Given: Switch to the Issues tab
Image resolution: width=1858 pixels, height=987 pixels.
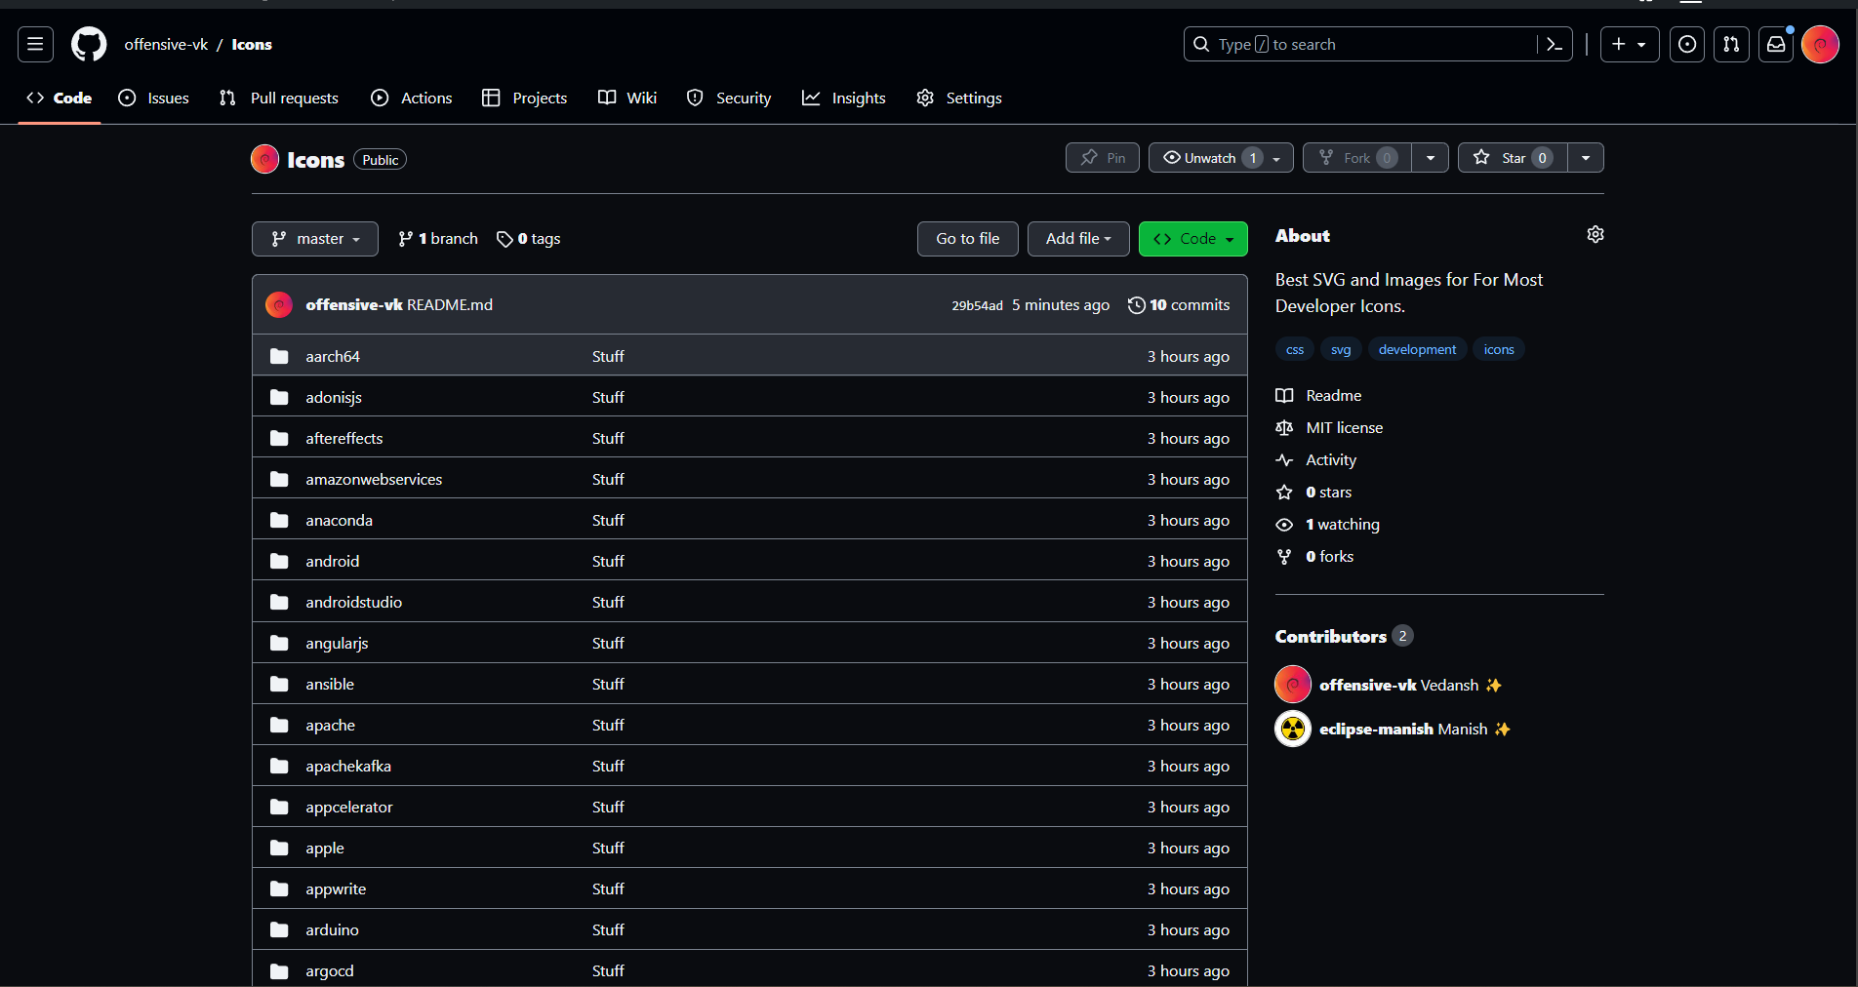Looking at the screenshot, I should point(154,98).
